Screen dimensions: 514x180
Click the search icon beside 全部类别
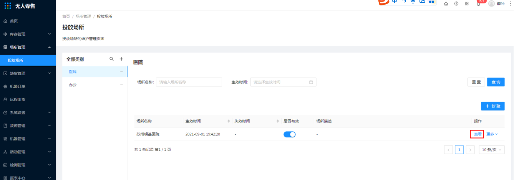tap(111, 59)
